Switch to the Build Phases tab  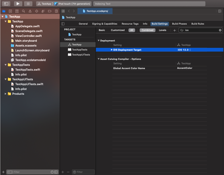coord(179,24)
